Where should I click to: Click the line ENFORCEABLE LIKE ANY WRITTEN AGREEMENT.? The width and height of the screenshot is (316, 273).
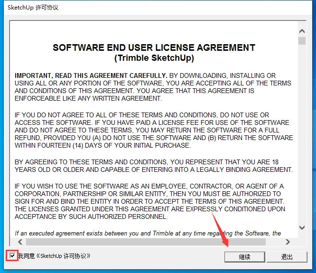pyautogui.click(x=88, y=98)
